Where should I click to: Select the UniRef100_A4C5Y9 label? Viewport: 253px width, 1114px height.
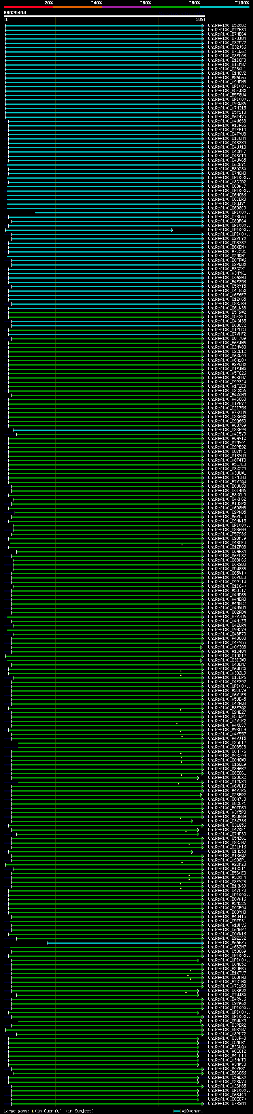tap(227, 434)
